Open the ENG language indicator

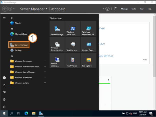pos(135,113)
